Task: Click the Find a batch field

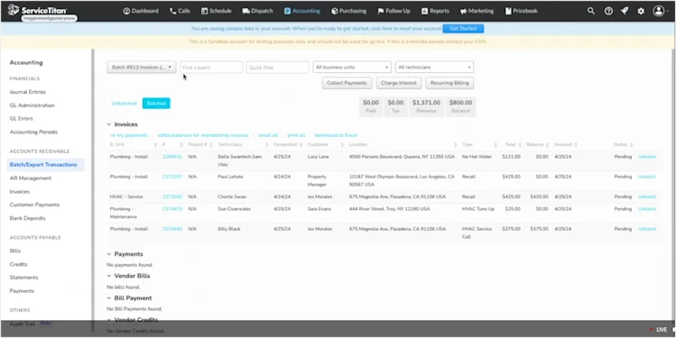Action: [x=211, y=68]
